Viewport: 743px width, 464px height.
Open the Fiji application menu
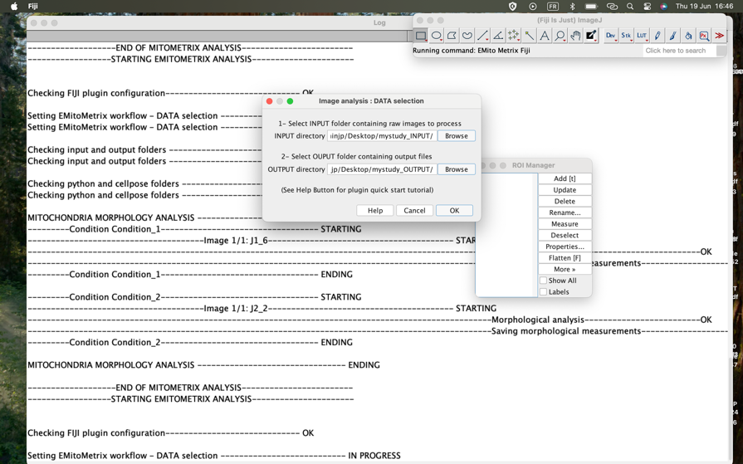(x=32, y=6)
